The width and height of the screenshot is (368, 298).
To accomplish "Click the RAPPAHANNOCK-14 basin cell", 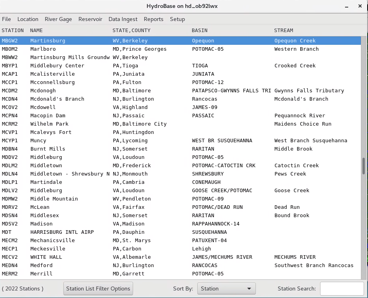I will click(x=215, y=224).
